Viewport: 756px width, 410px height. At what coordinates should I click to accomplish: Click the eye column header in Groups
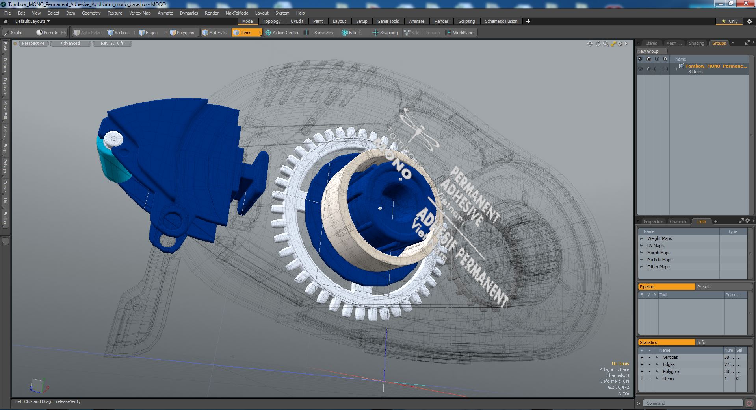pos(640,59)
